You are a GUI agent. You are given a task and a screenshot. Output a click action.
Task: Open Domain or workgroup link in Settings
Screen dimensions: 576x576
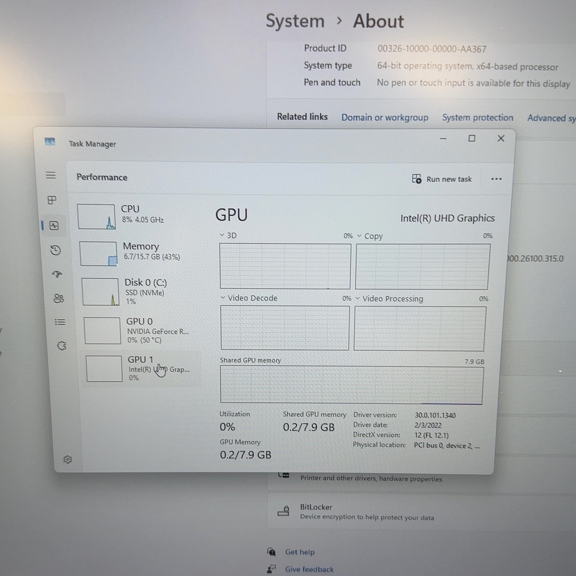385,118
